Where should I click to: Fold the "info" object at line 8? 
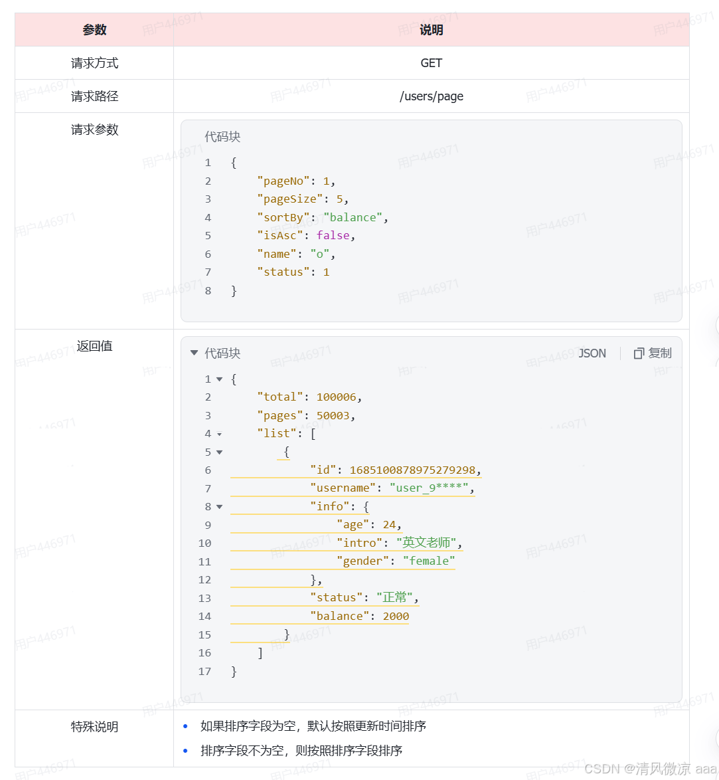[x=219, y=507]
